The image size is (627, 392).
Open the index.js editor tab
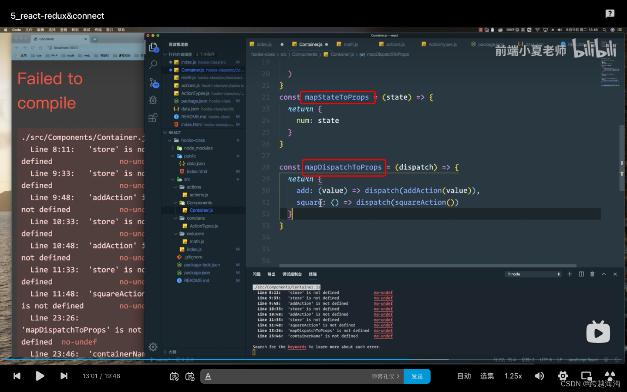coord(264,44)
